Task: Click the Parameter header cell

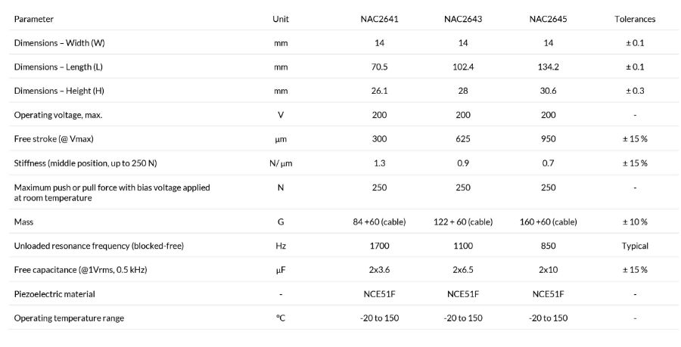Action: pyautogui.click(x=34, y=19)
